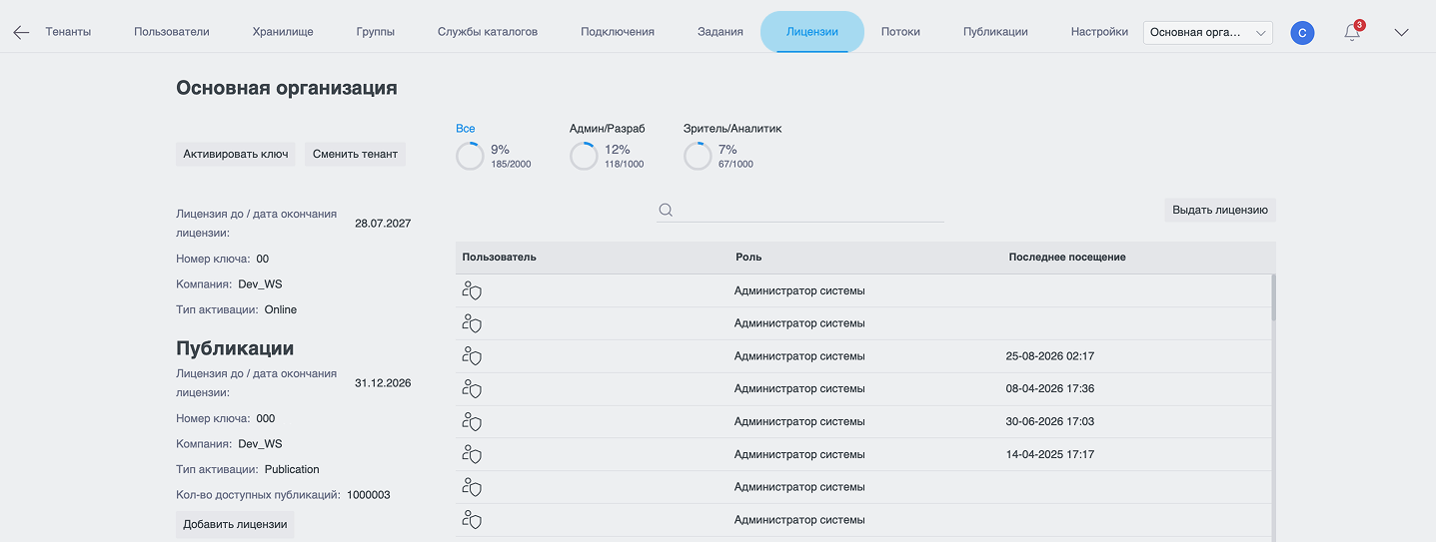Click the Активировать ключ button
The width and height of the screenshot is (1436, 542).
pyautogui.click(x=236, y=154)
